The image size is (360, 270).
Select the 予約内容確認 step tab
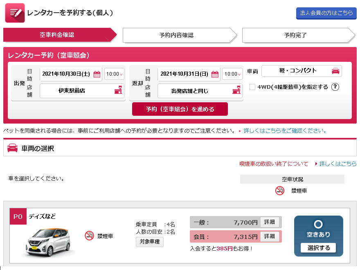tap(176, 35)
